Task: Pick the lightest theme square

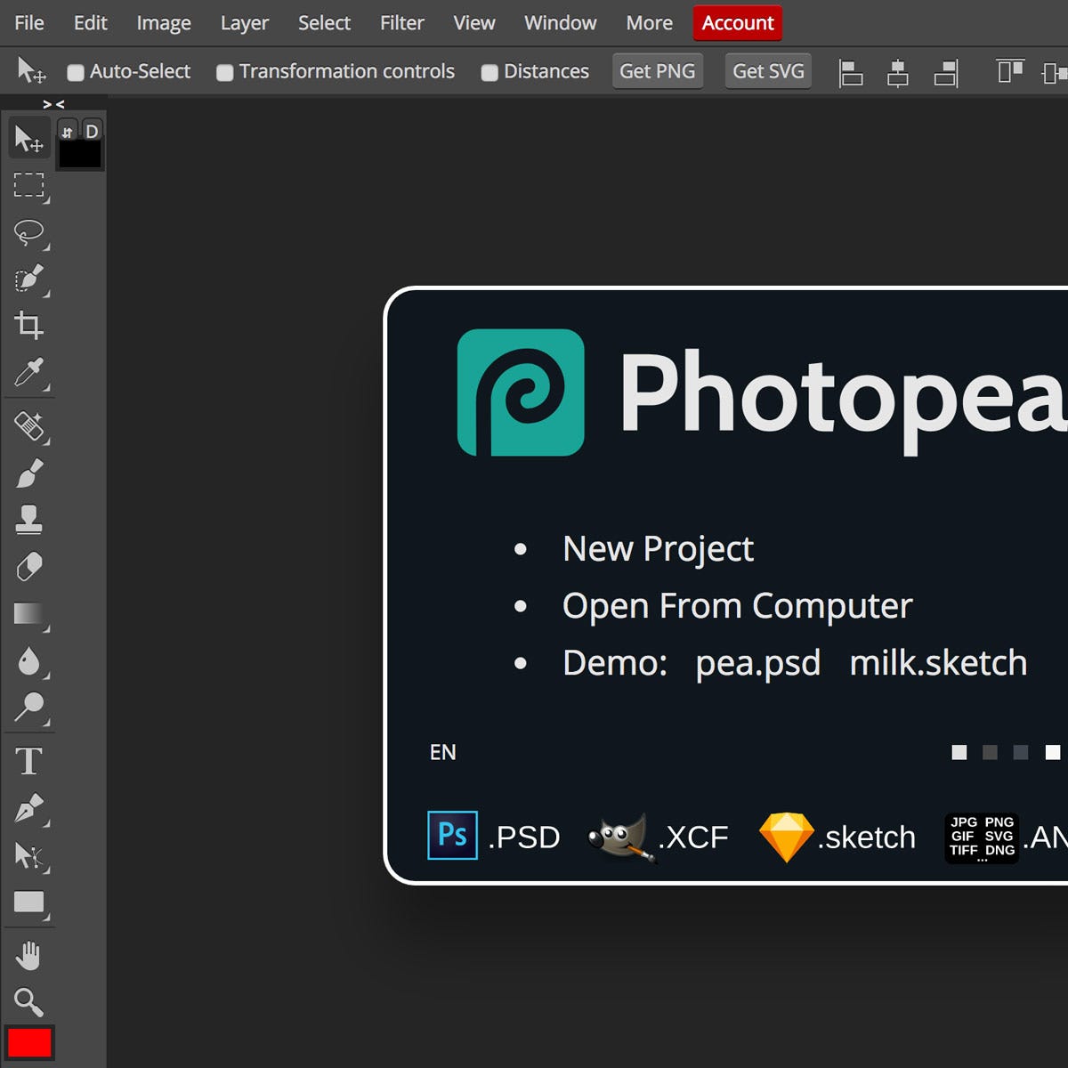Action: 959,753
